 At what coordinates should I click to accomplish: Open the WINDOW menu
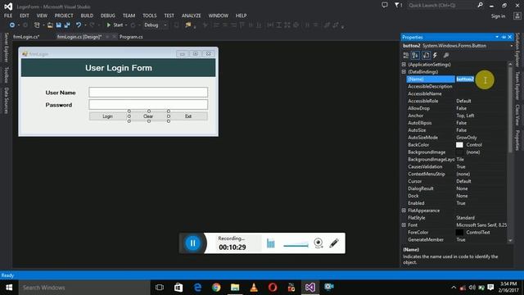219,16
